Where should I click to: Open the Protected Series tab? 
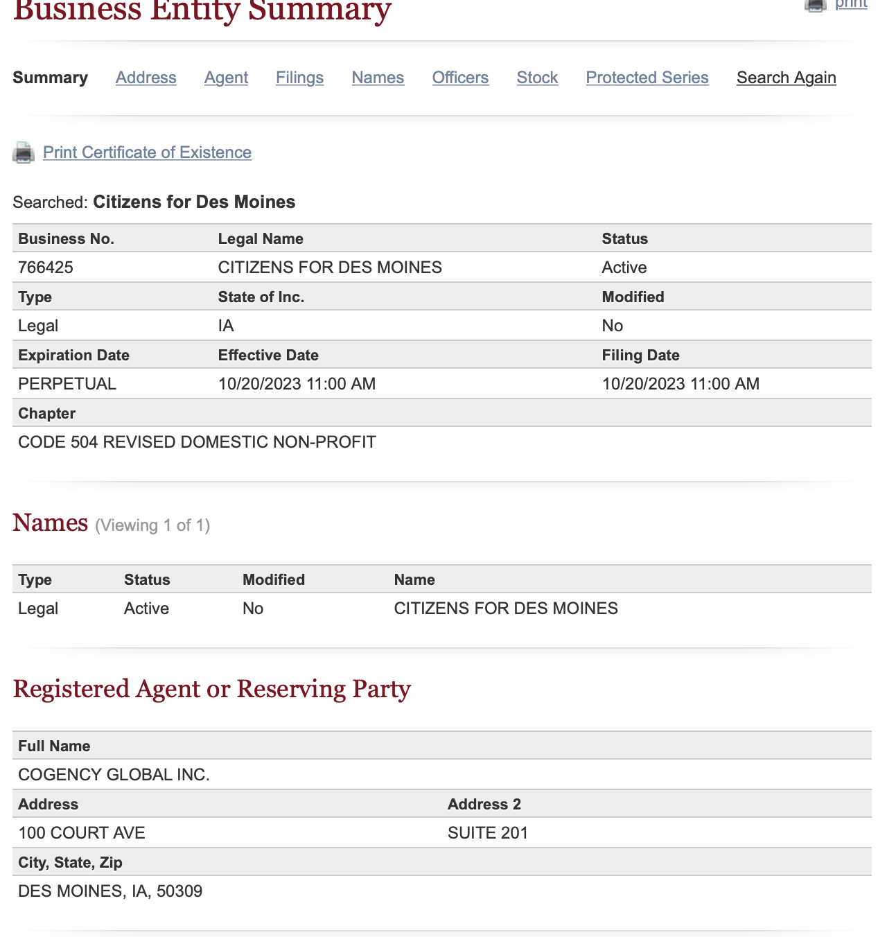point(647,78)
